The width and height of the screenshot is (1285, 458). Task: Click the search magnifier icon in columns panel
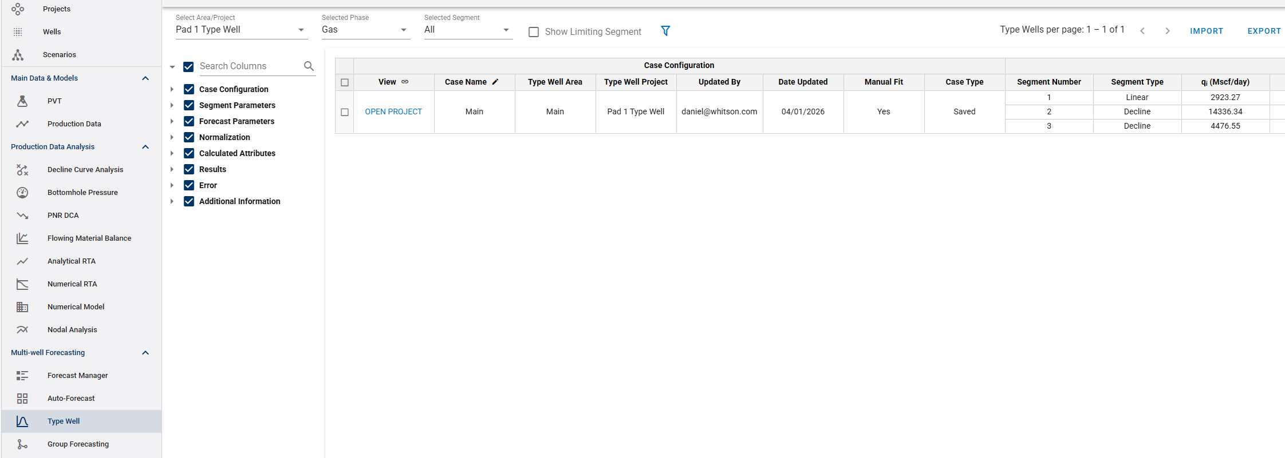pyautogui.click(x=309, y=66)
